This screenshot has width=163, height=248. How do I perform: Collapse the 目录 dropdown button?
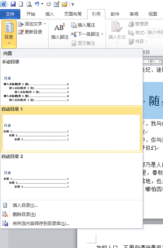click(9, 34)
